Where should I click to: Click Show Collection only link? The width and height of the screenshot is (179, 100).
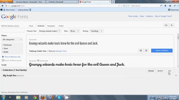coord(12,57)
